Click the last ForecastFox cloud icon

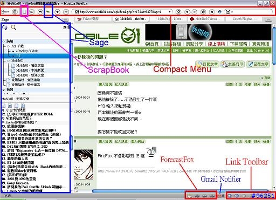[212, 196]
